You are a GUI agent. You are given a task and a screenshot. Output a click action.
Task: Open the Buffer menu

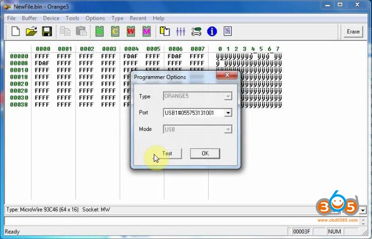pyautogui.click(x=29, y=18)
